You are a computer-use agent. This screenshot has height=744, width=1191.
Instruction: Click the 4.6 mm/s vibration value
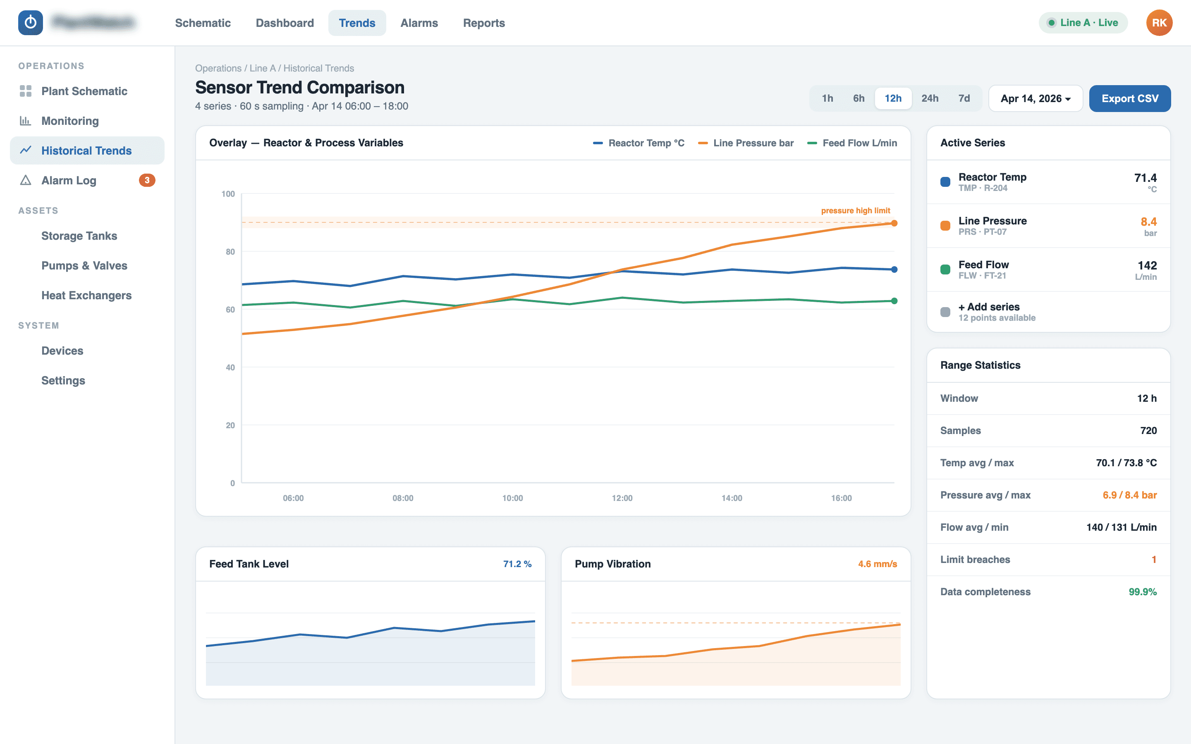point(877,563)
